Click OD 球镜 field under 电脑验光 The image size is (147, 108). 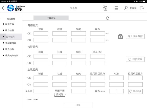coord(41,34)
